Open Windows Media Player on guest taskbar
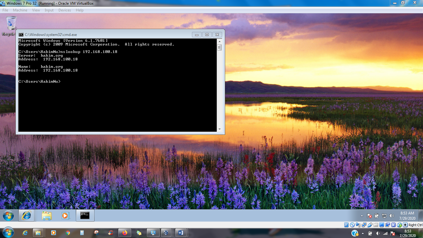423x238 pixels. 65,215
